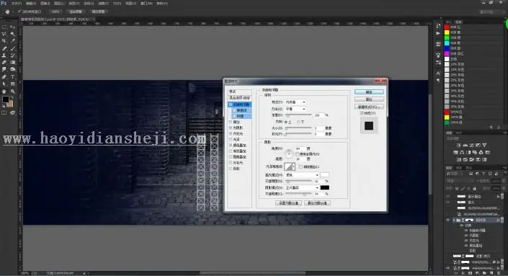Hide the Bevel and Emboss effect in Layers panel
This screenshot has height=276, width=508.
466,231
